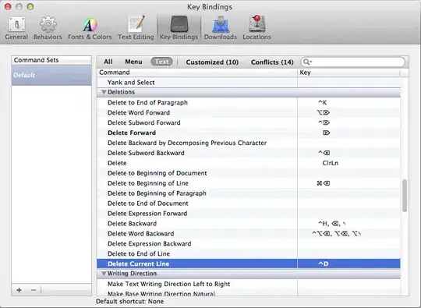Show Conflicts (14) bindings
The width and height of the screenshot is (421, 308).
(272, 62)
